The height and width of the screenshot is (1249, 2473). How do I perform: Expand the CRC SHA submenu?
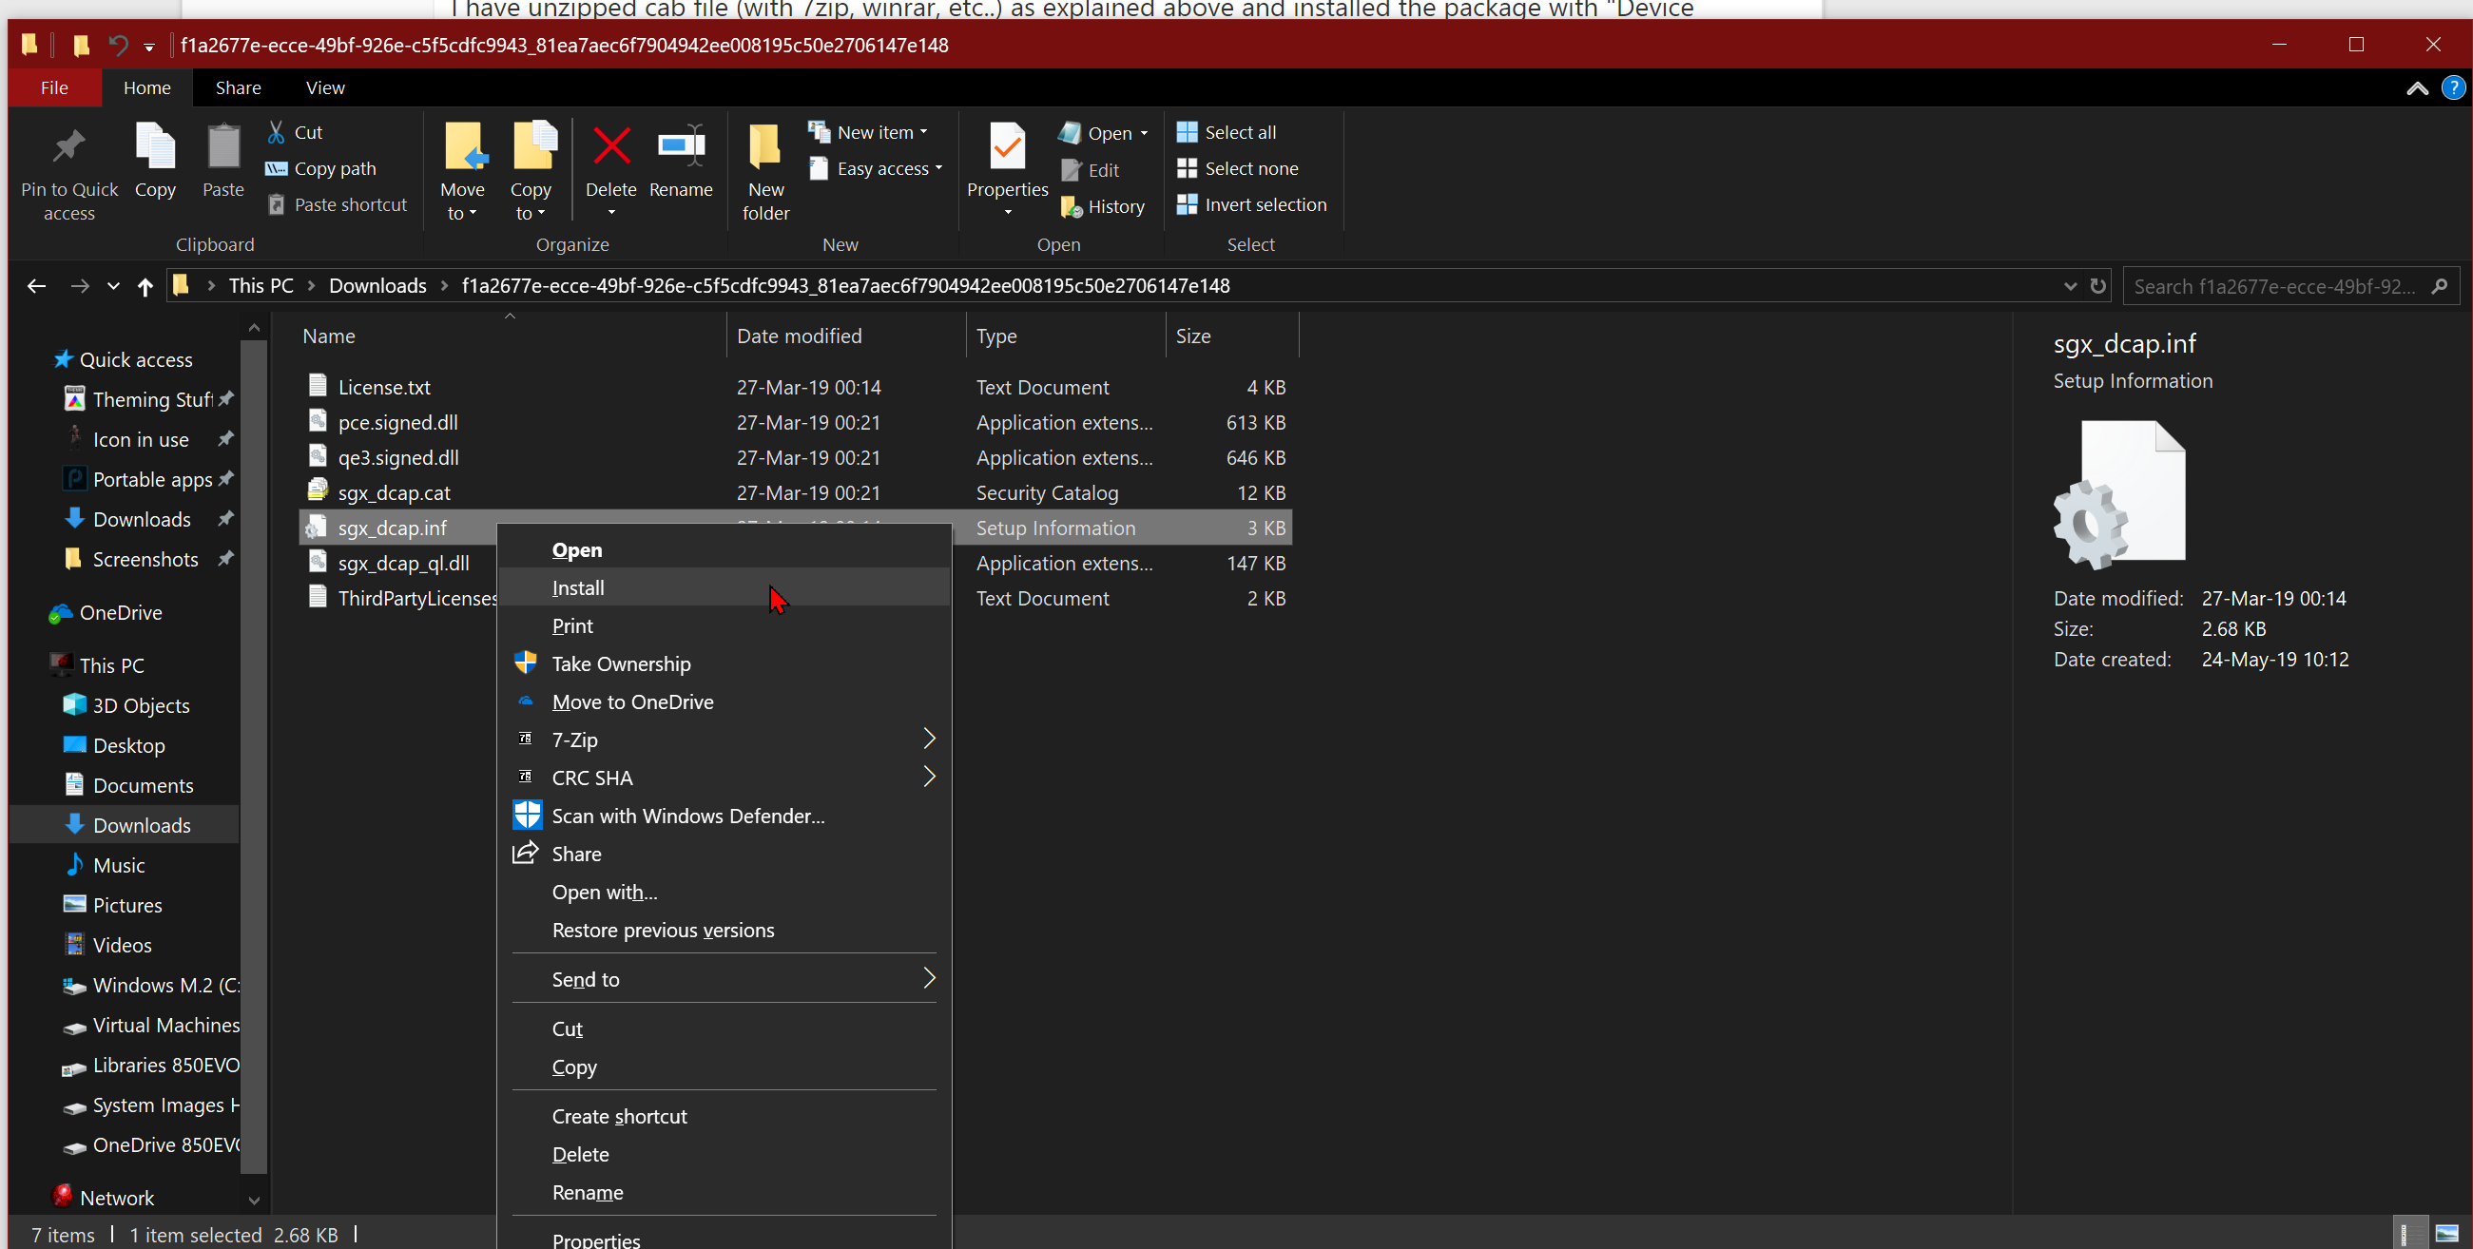(x=725, y=778)
